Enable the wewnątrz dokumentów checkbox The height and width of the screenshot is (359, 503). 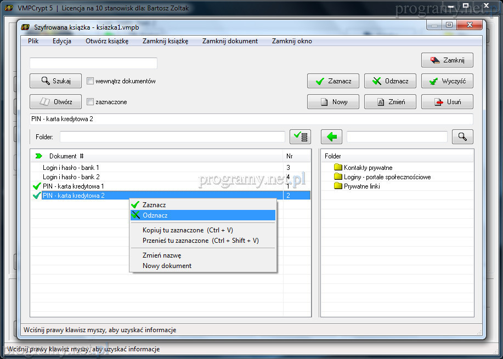tap(91, 81)
